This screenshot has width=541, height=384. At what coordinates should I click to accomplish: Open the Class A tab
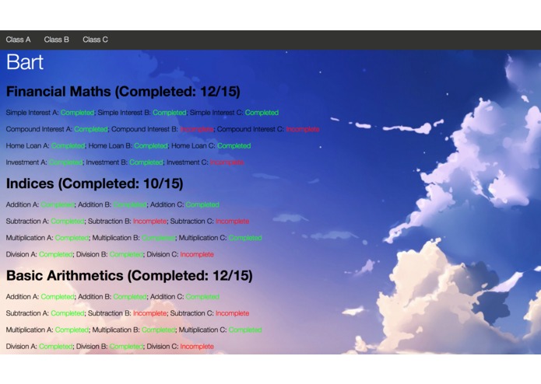click(x=18, y=40)
